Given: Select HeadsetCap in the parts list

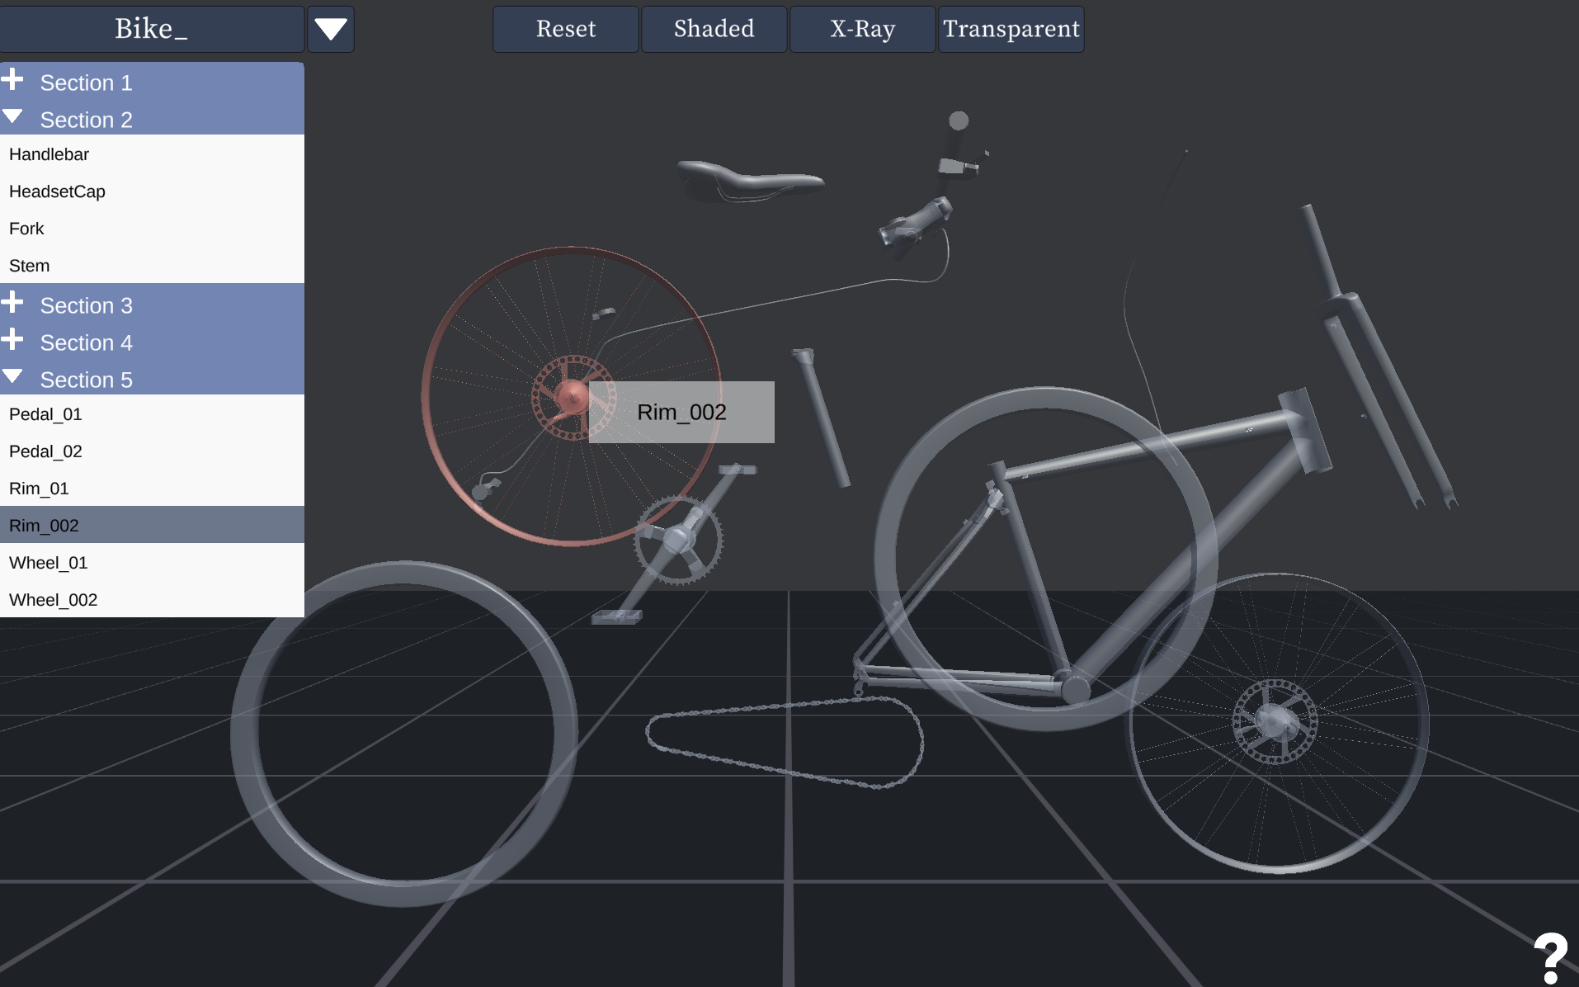Looking at the screenshot, I should (152, 191).
